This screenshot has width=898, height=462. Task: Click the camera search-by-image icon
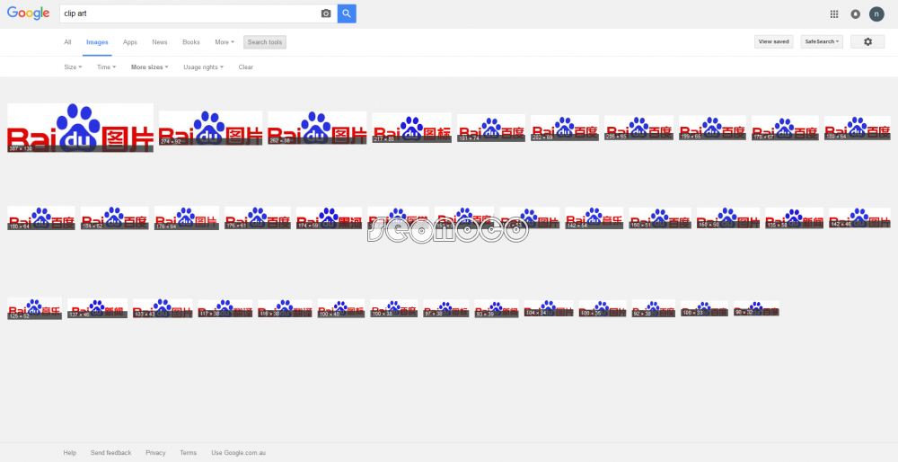(326, 13)
